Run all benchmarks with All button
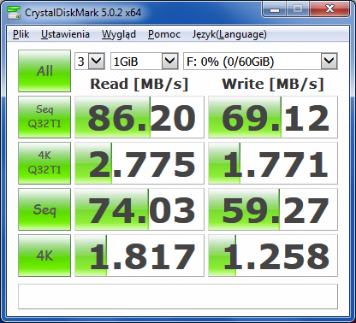 pyautogui.click(x=44, y=71)
